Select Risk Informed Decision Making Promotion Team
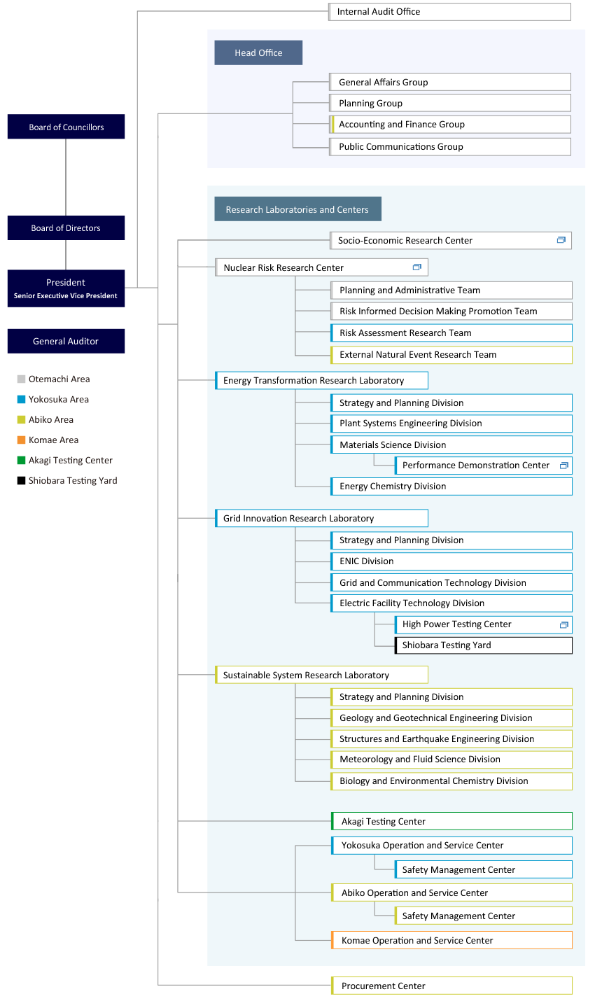595x1001 pixels. (x=451, y=311)
